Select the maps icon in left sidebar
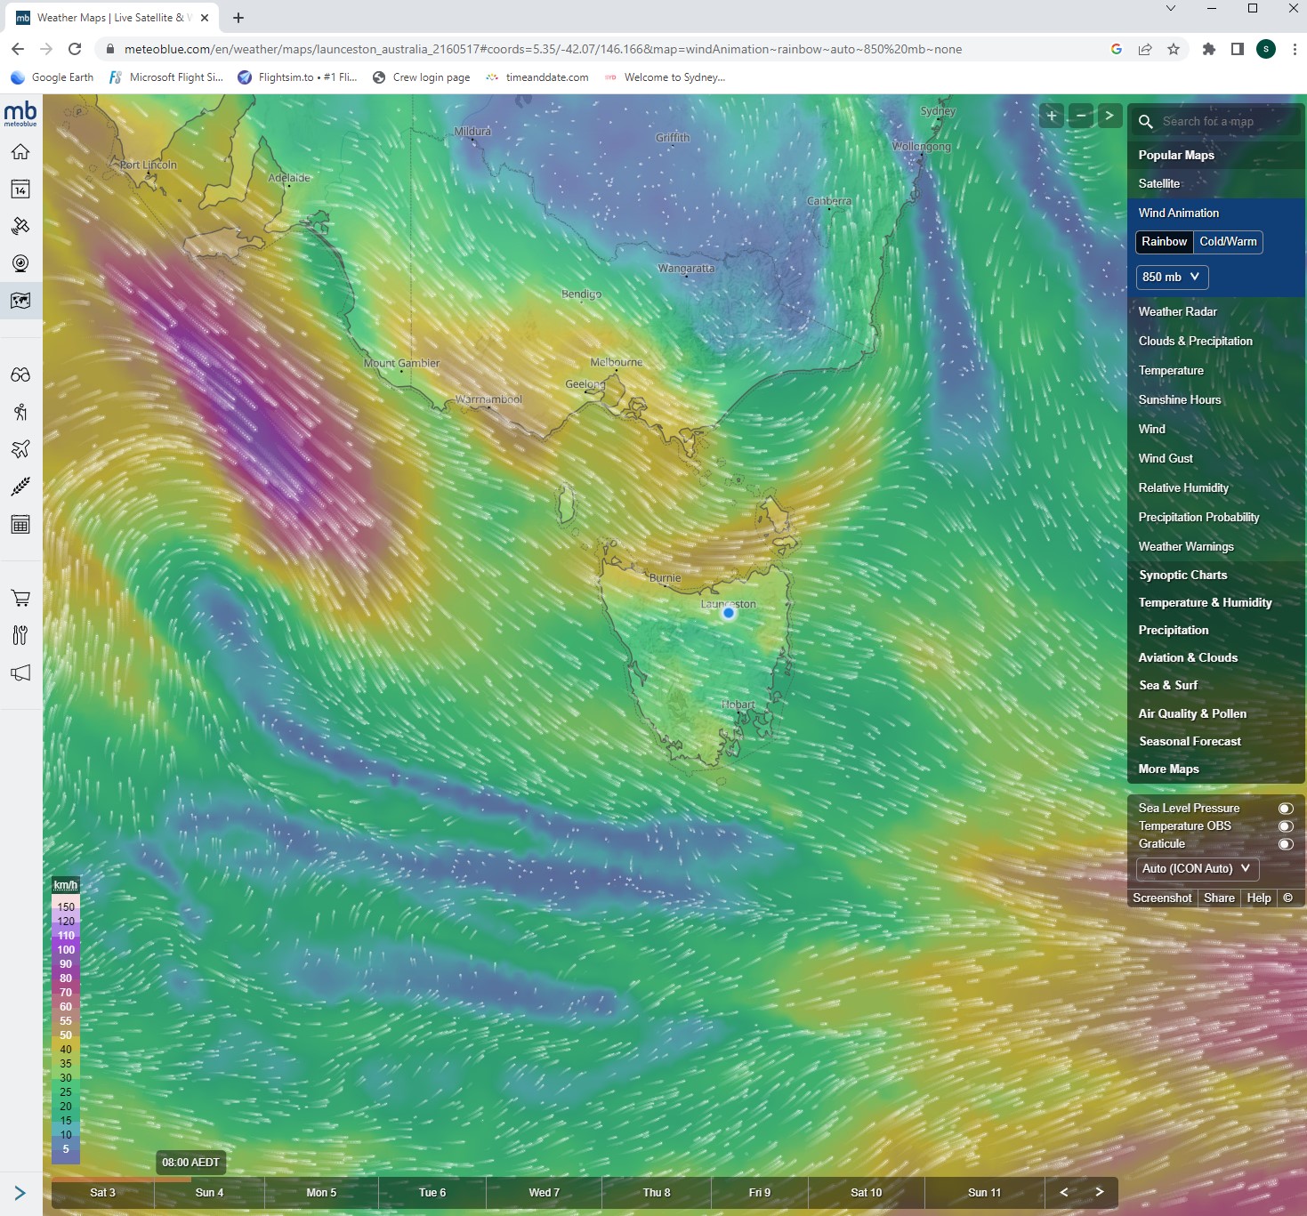Screen dimensions: 1307x1216 pos(21,301)
